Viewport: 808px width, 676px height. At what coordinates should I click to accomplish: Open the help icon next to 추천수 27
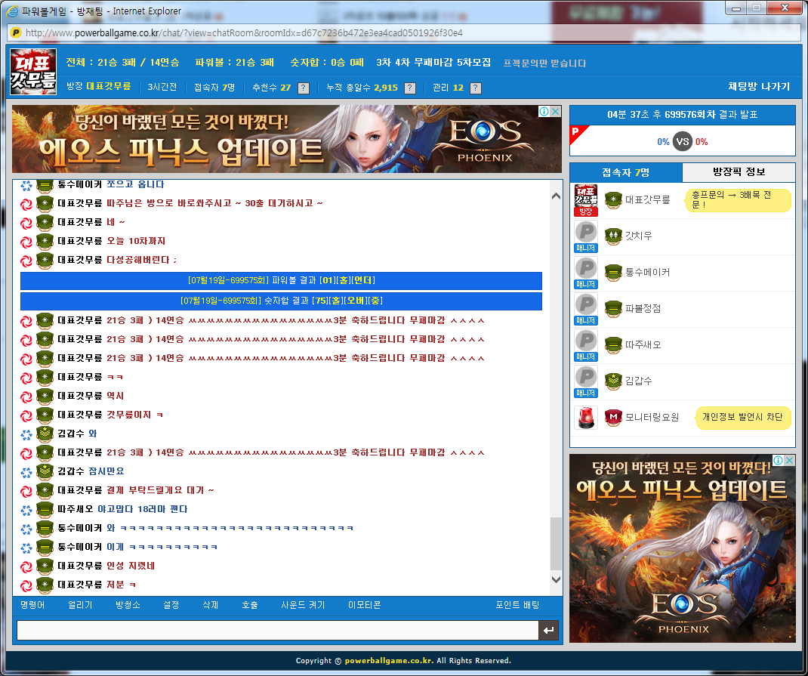[x=304, y=88]
